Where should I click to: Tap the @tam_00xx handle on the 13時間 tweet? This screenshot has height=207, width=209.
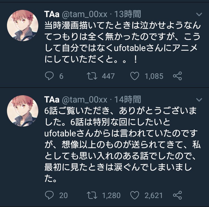click(x=84, y=14)
